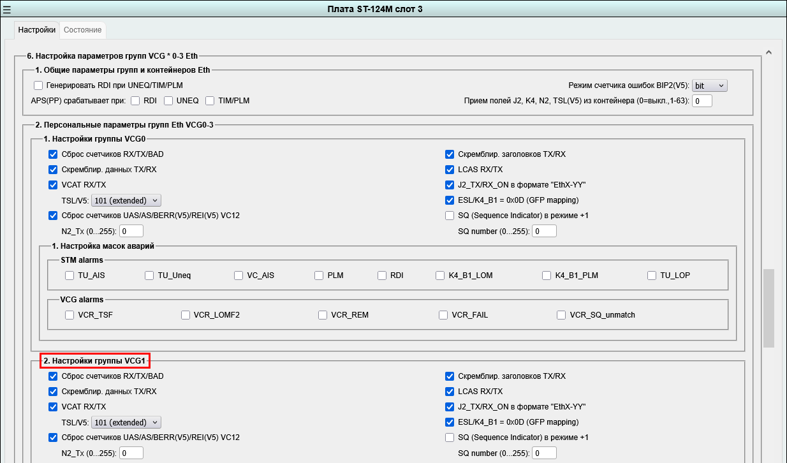Screen dimensions: 787x463
Task: Check the K4_B1_LOM alarm mask
Action: coord(441,276)
